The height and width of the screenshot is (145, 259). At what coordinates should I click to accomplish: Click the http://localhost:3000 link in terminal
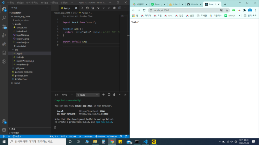pyautogui.click(x=92, y=111)
